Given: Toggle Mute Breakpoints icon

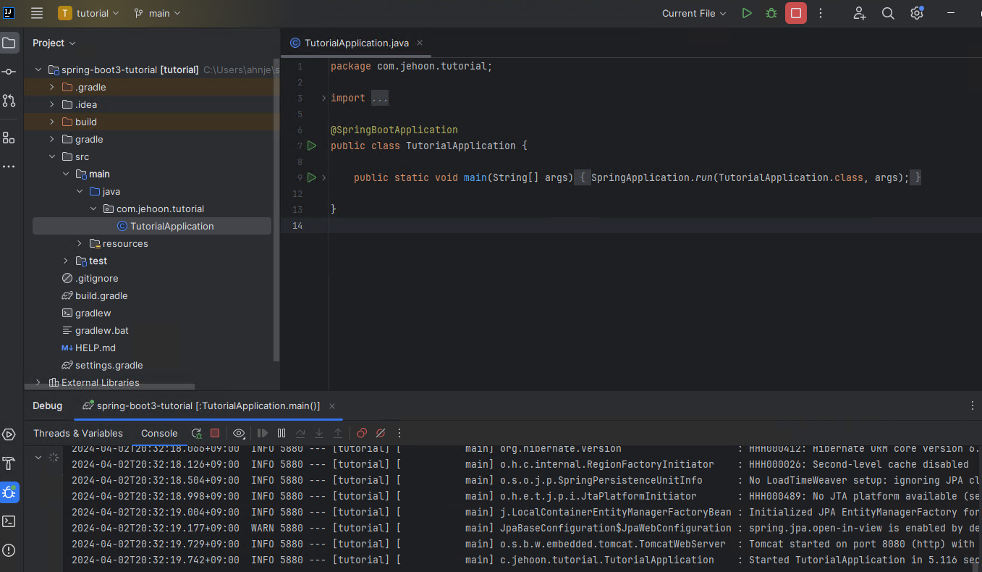Looking at the screenshot, I should 381,433.
